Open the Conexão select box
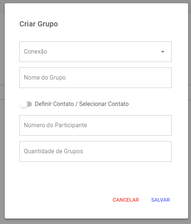Screen dimensions: 191x224 95,52
